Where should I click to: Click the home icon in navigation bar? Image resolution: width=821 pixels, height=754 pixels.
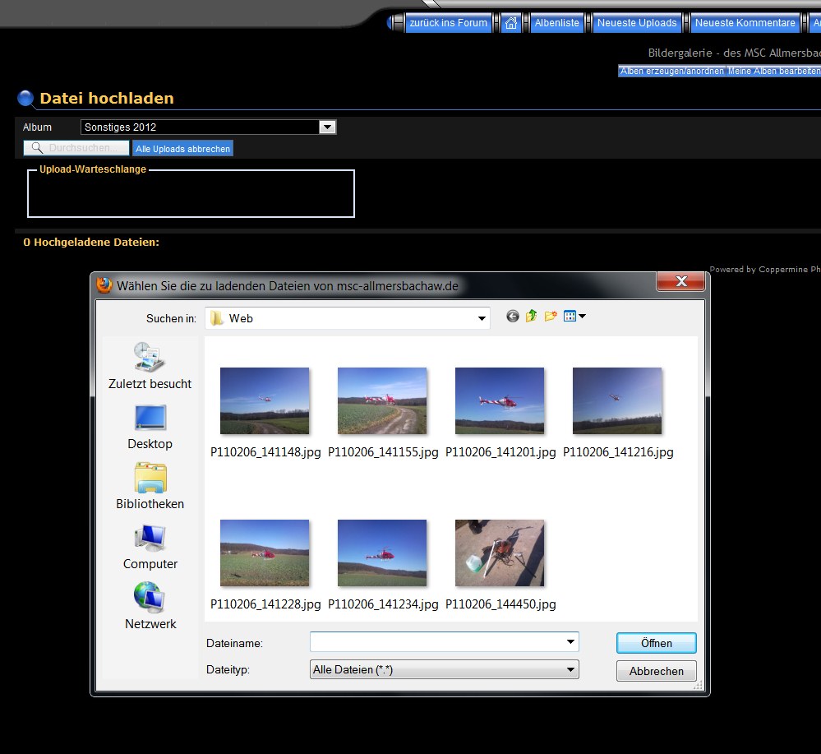511,23
